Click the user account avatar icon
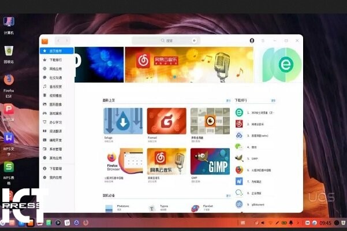 252,40
